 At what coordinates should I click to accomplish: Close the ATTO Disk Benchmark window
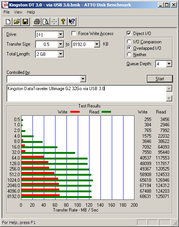tap(174, 5)
